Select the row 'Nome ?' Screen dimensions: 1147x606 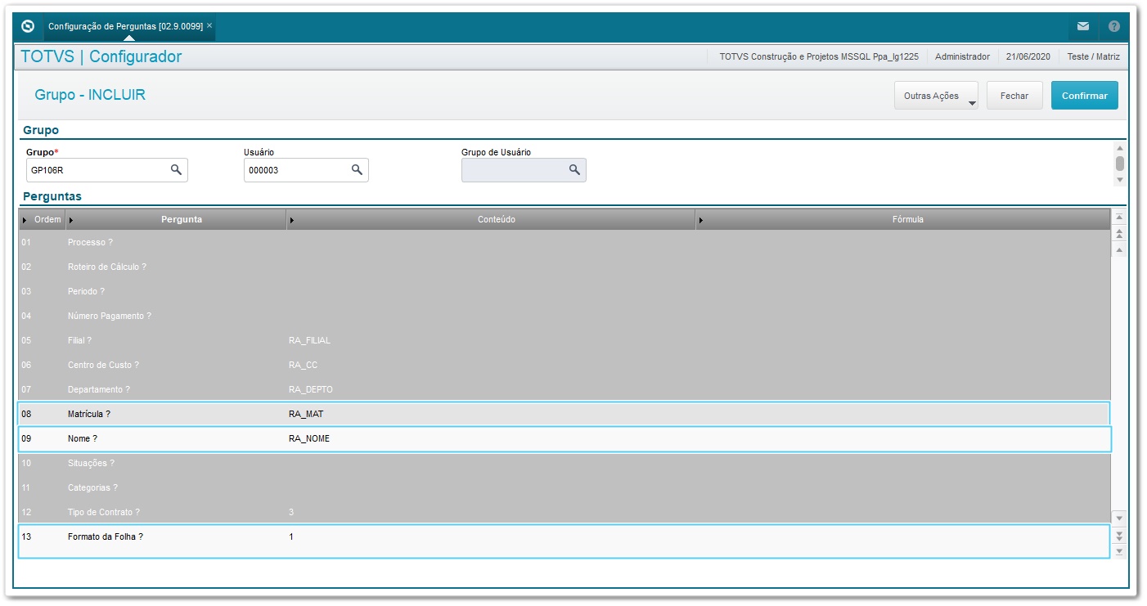565,438
